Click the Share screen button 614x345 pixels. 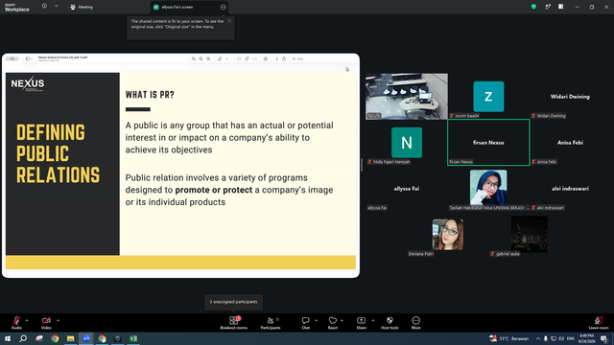pos(361,323)
